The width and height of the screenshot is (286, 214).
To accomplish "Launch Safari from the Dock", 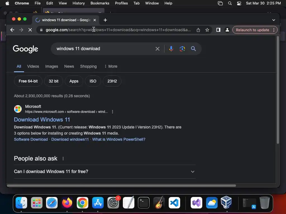I will tap(52, 203).
